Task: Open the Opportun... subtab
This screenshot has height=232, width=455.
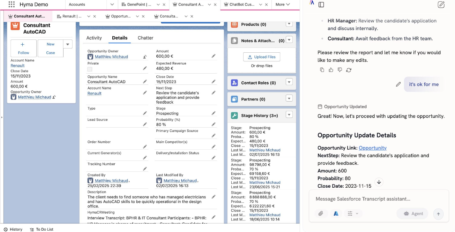Action: tap(118, 16)
